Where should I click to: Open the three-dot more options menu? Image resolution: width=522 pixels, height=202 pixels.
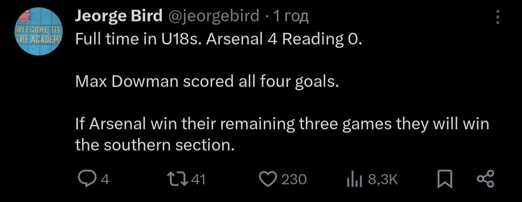click(x=498, y=18)
